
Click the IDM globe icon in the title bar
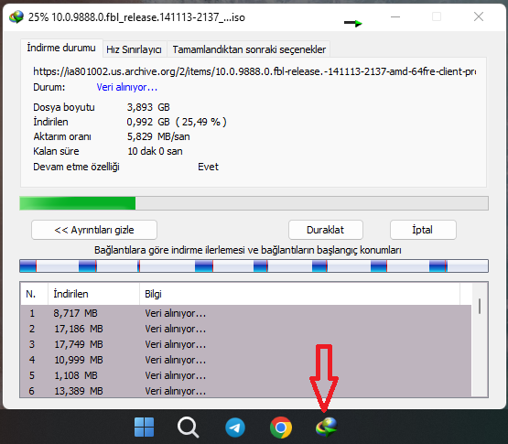(x=16, y=16)
